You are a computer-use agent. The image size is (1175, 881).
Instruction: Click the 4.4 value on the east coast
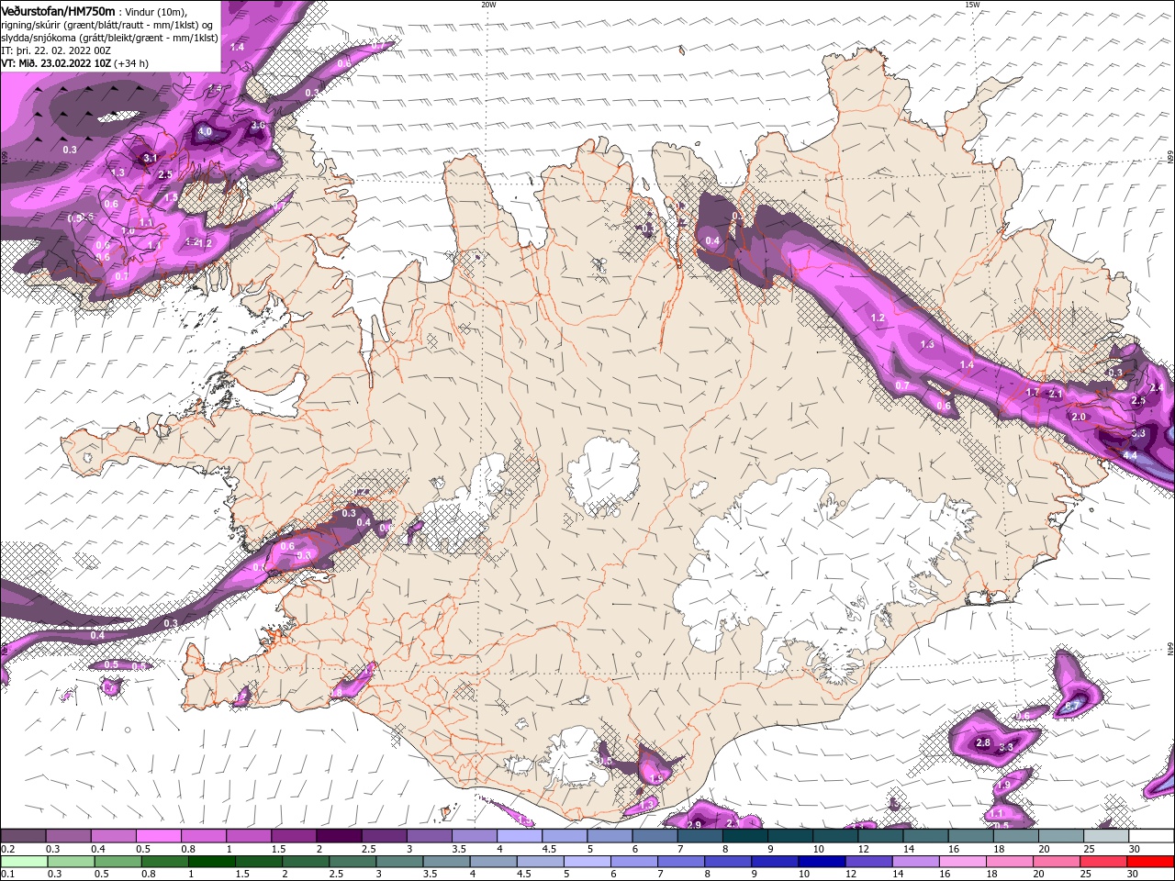[x=1130, y=455]
